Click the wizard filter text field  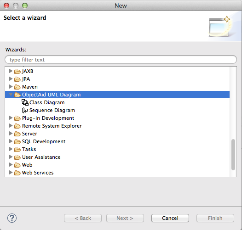point(121,60)
